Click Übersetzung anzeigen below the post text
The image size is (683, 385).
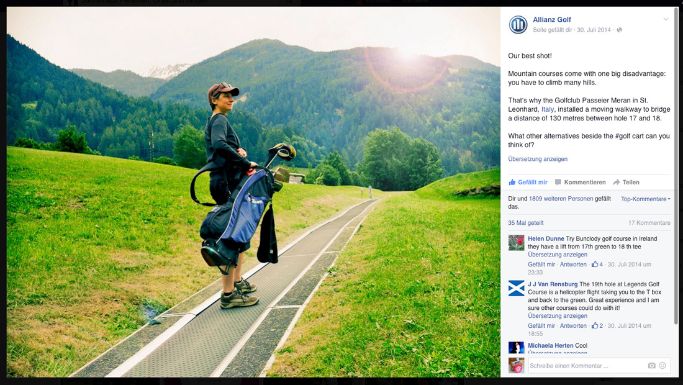click(538, 159)
